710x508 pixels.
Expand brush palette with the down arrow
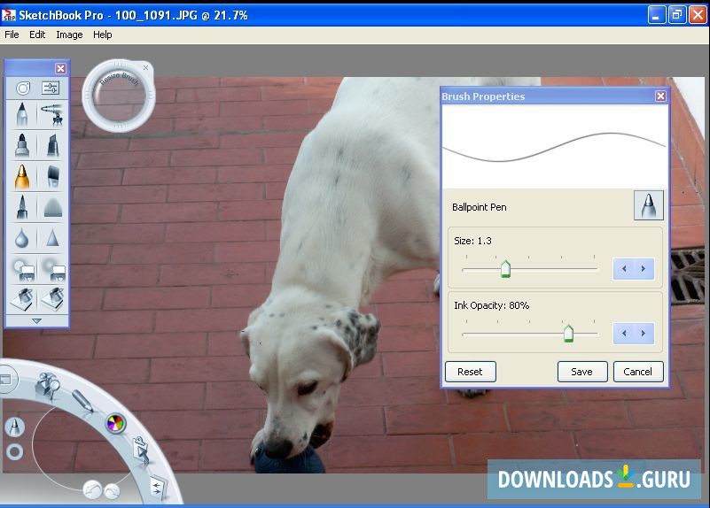click(36, 321)
